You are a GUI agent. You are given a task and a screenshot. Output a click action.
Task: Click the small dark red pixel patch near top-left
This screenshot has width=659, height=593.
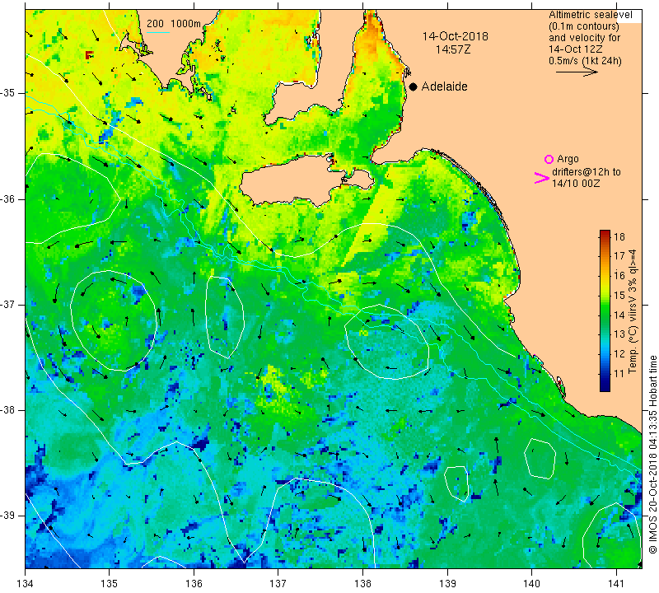(x=89, y=54)
